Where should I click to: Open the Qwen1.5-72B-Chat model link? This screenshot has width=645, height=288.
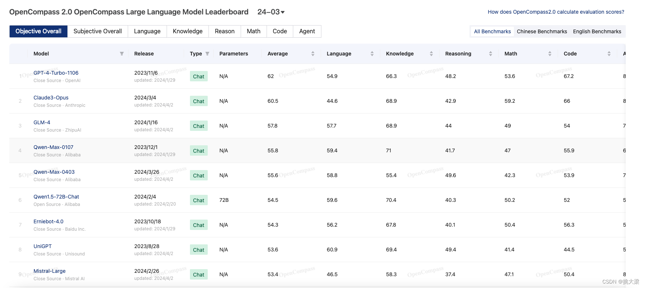point(56,197)
